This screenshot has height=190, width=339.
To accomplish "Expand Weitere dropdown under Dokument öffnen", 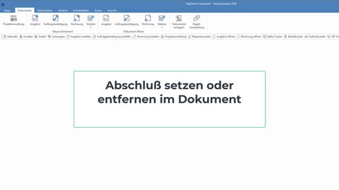I will pyautogui.click(x=162, y=22).
